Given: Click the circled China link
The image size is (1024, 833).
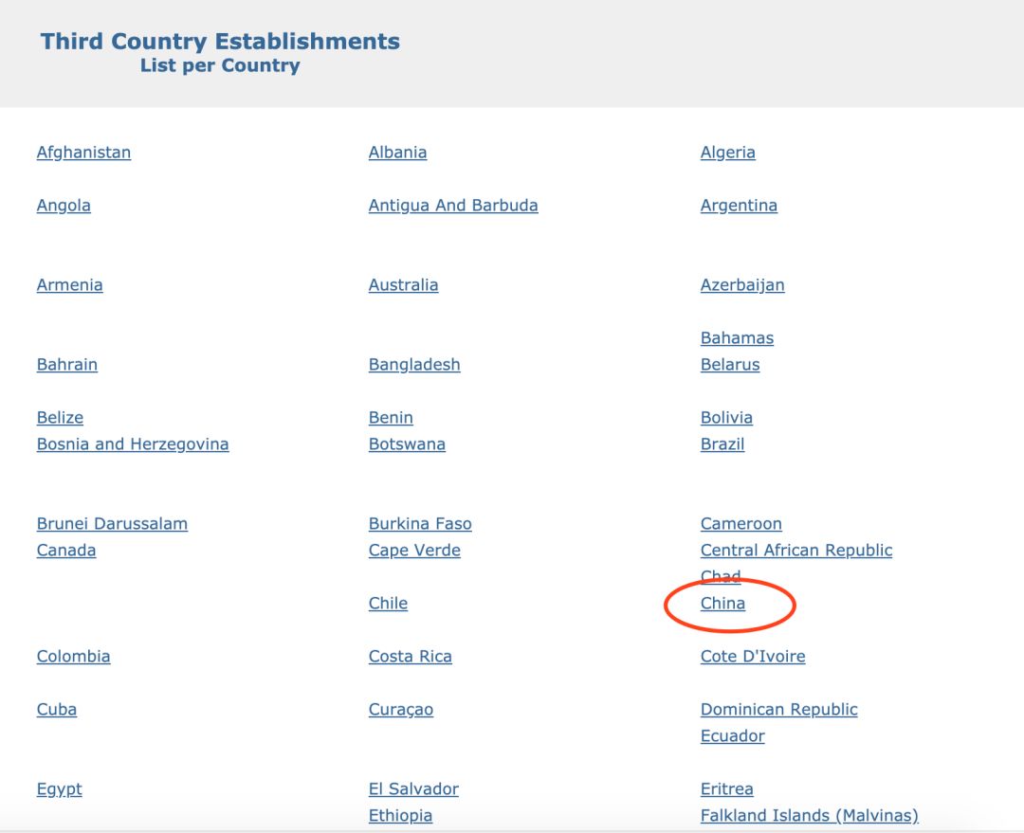Looking at the screenshot, I should [722, 604].
